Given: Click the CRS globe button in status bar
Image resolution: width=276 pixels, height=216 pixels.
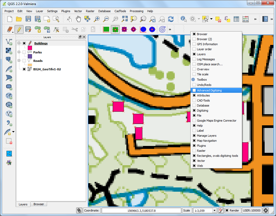Looking at the screenshot, I should [266, 210].
